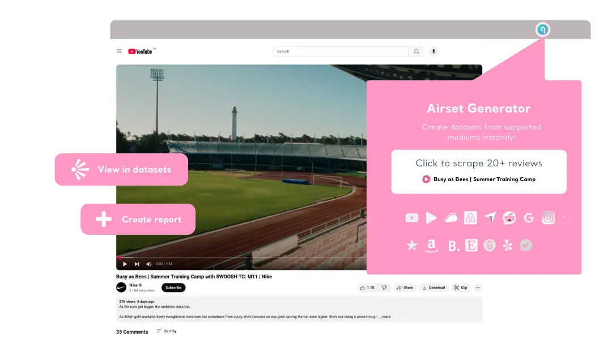
Task: Open the more actions ellipsis menu
Action: (x=478, y=287)
